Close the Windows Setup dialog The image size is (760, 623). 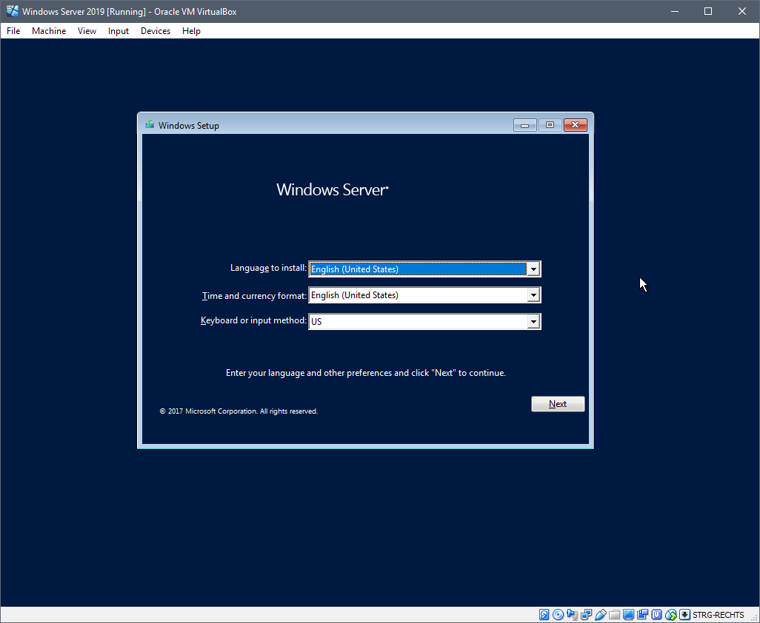(x=576, y=125)
